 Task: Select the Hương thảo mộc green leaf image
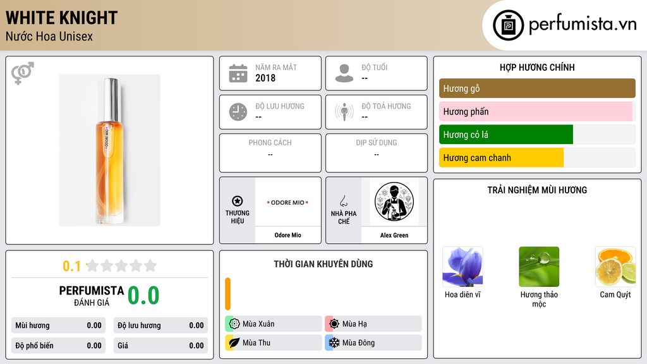[539, 267]
